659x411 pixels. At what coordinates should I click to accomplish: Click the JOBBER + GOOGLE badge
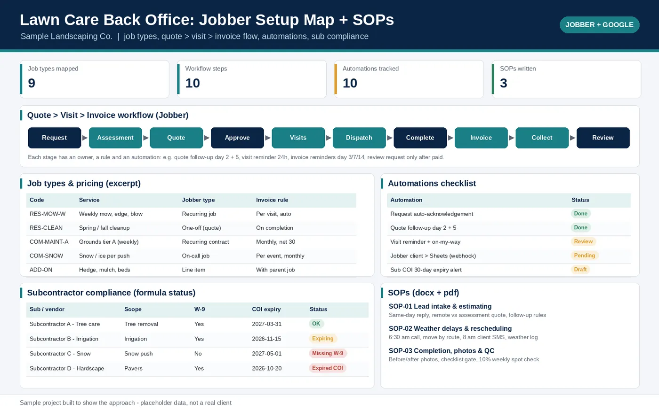(x=599, y=25)
